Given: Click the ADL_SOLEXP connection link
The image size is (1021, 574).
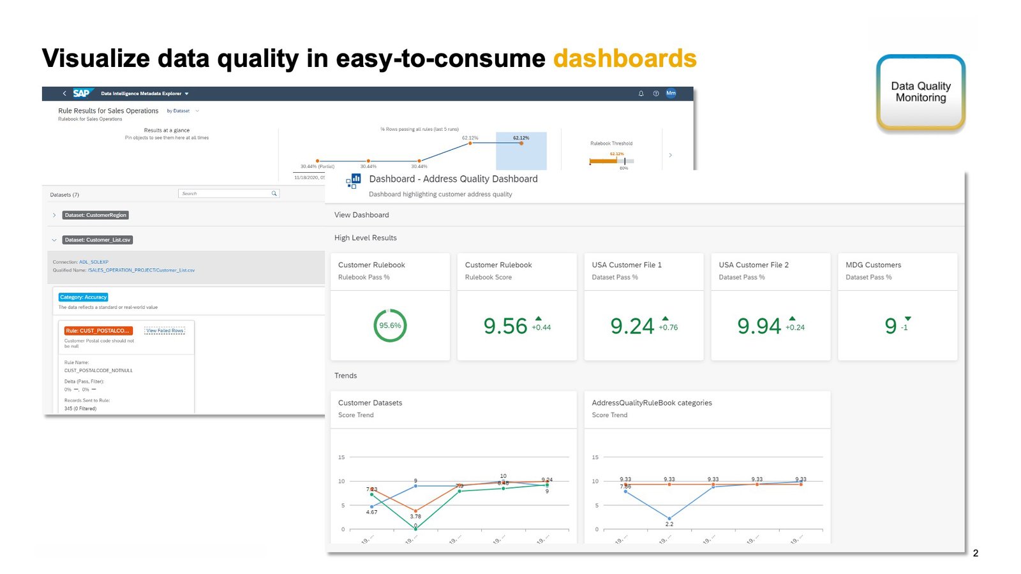Looking at the screenshot, I should coord(94,262).
